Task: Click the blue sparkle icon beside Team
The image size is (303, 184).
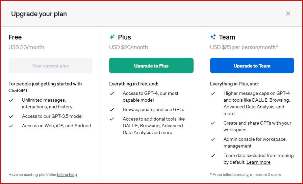Action: pos(213,37)
